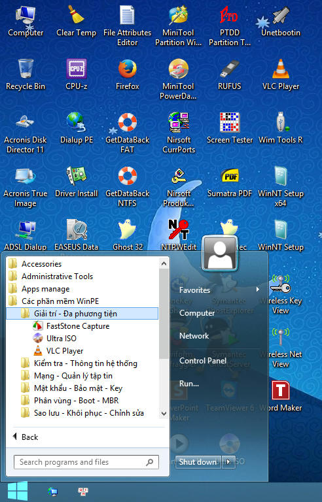Collapse Giải trí - Đa phương tiện folder
This screenshot has width=322, height=502.
pos(82,314)
